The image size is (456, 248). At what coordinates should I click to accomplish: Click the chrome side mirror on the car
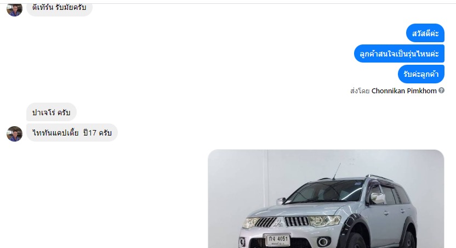pyautogui.click(x=378, y=199)
